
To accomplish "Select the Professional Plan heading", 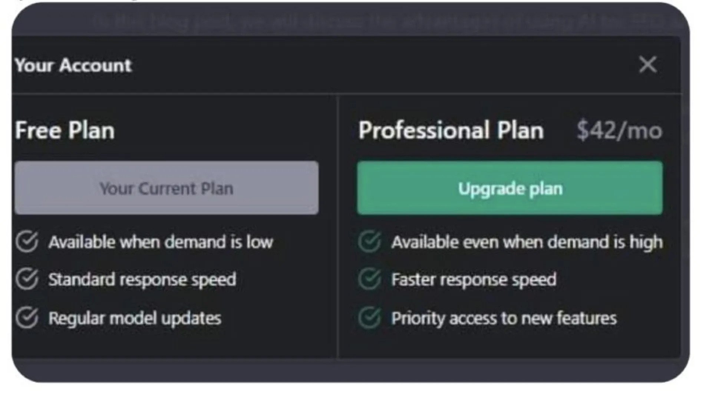I will (451, 130).
